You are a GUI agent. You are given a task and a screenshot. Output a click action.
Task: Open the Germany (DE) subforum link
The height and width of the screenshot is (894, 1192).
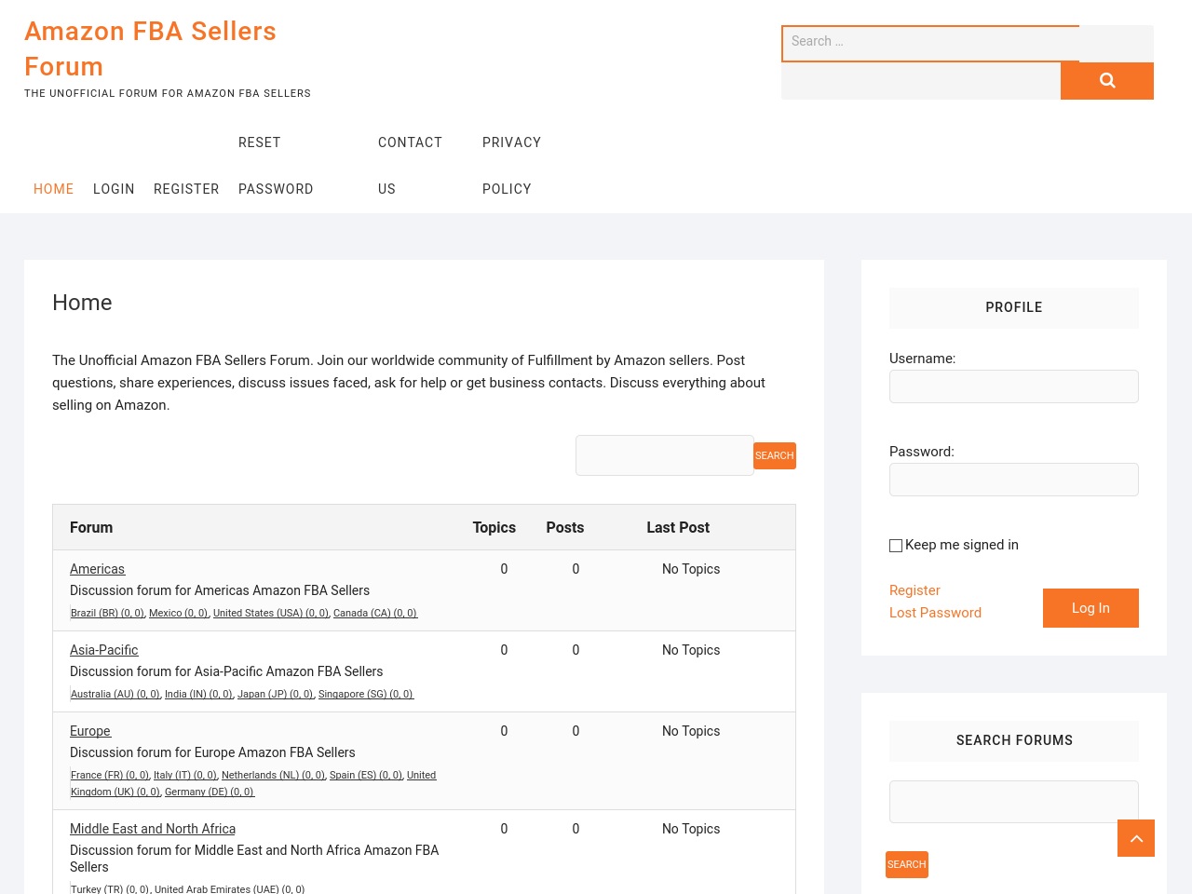pos(209,792)
